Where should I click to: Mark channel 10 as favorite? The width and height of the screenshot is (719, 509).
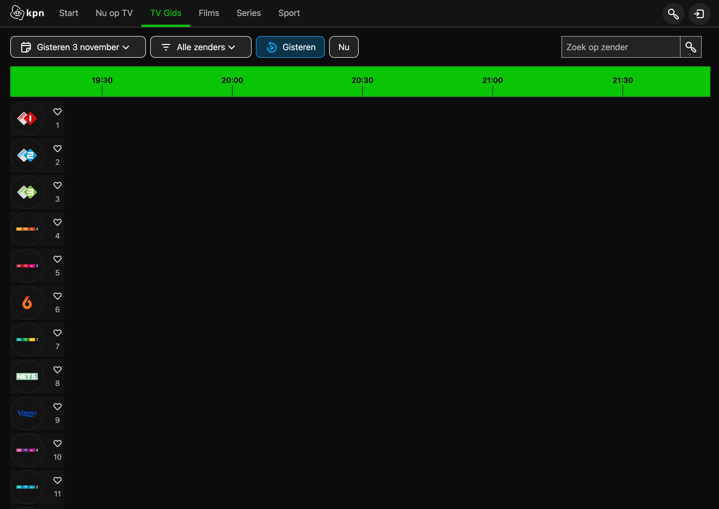(57, 443)
